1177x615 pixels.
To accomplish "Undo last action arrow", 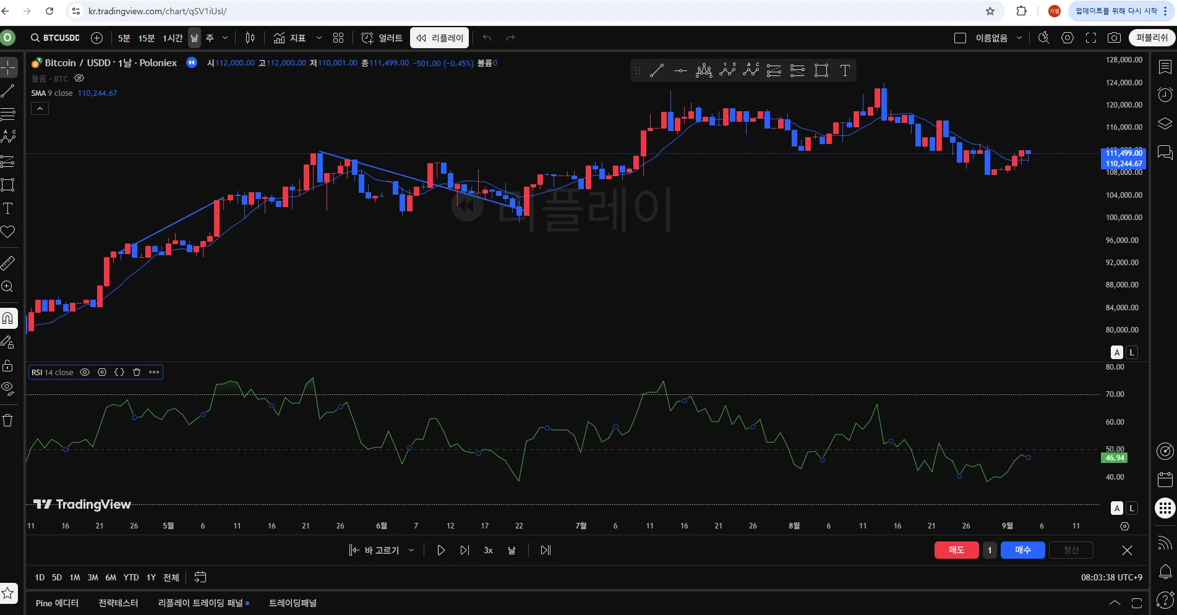I will [x=487, y=38].
